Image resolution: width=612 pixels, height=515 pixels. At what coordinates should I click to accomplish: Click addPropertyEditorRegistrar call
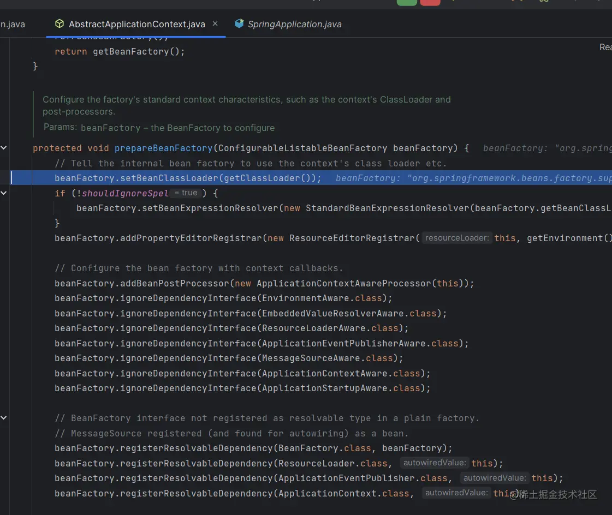[191, 238]
